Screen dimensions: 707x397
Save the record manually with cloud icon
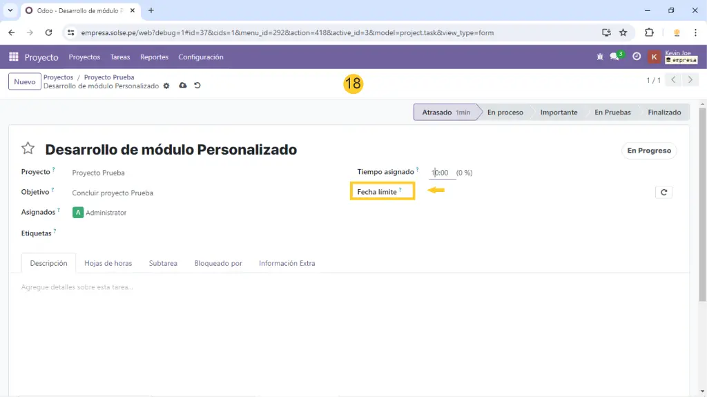183,86
